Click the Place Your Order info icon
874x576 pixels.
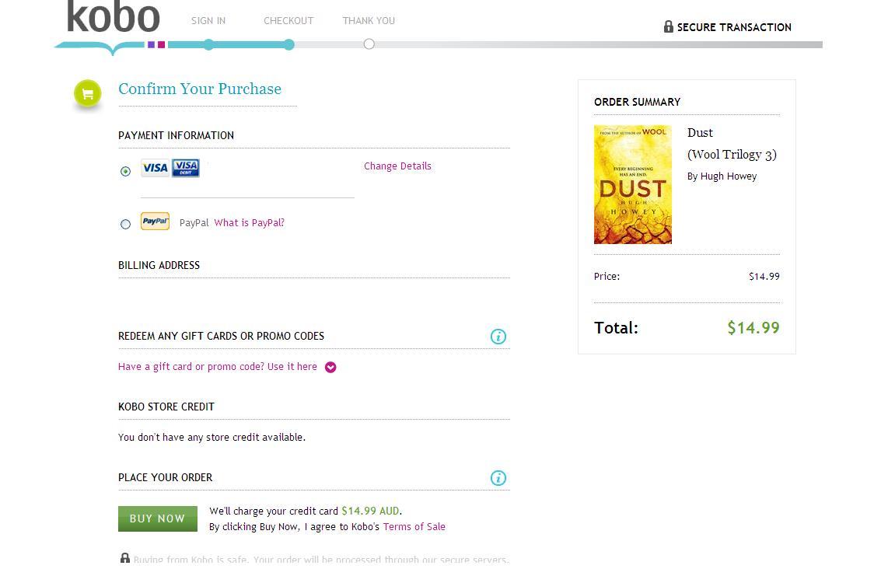point(498,478)
